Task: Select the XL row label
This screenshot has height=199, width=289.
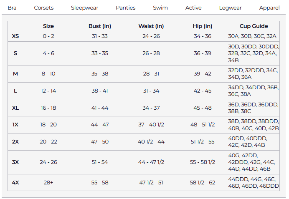Action: tap(15, 108)
